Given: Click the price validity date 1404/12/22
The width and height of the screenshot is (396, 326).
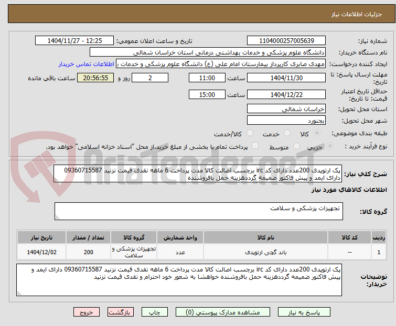Looking at the screenshot, I should tap(286, 94).
